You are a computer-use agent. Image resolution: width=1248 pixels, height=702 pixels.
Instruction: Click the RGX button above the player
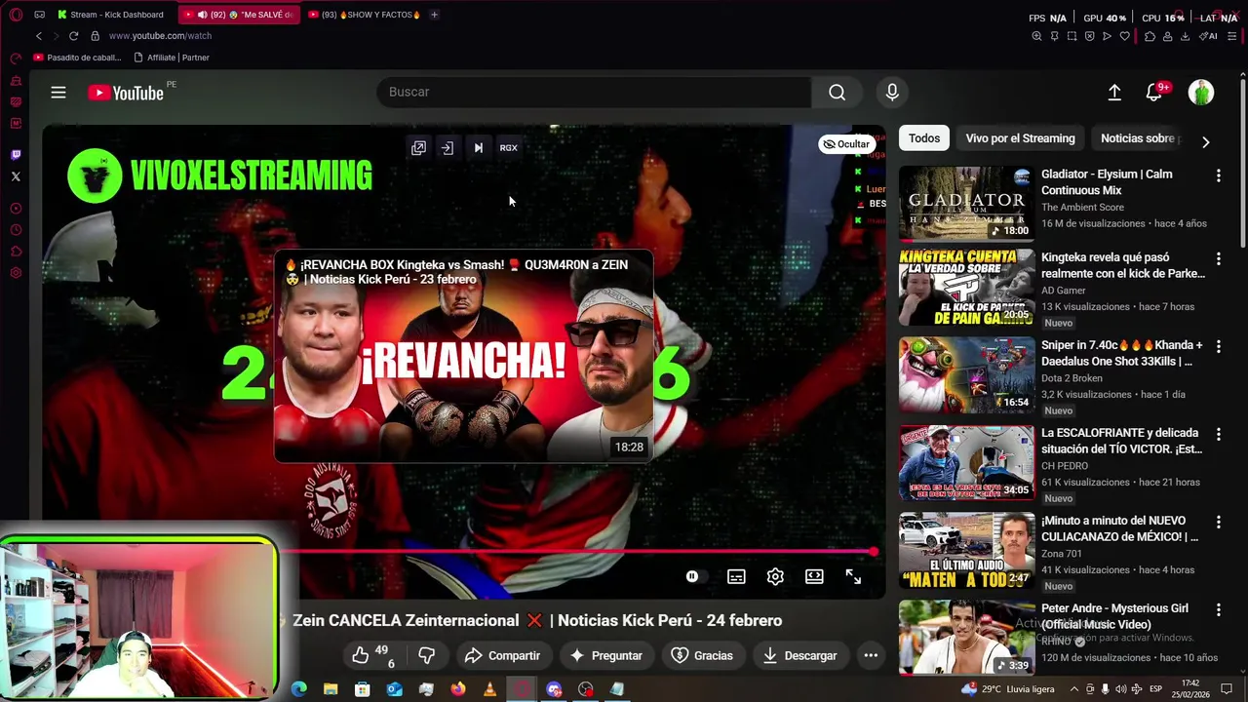click(509, 148)
